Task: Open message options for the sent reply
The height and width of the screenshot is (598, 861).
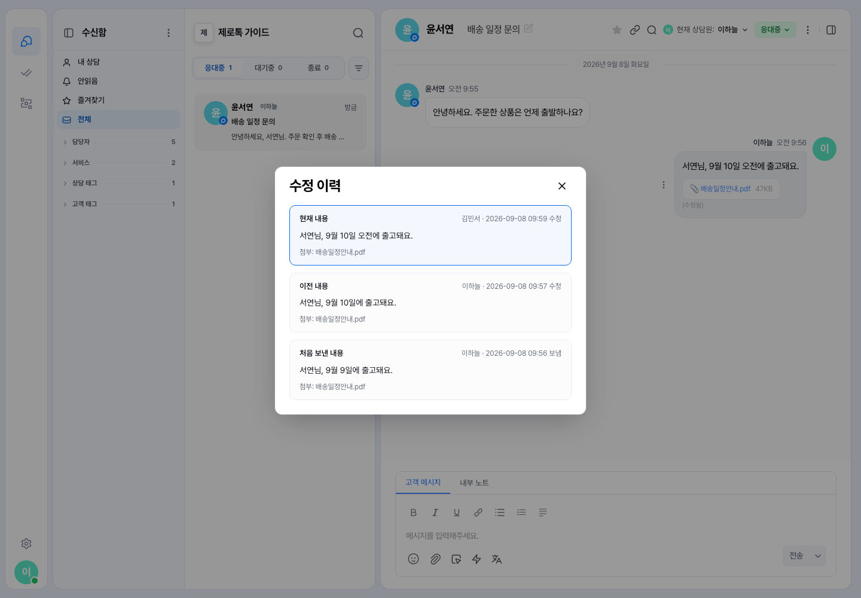Action: point(664,185)
